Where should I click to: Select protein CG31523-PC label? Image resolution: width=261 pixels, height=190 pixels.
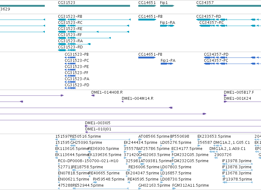[x=77, y=61]
